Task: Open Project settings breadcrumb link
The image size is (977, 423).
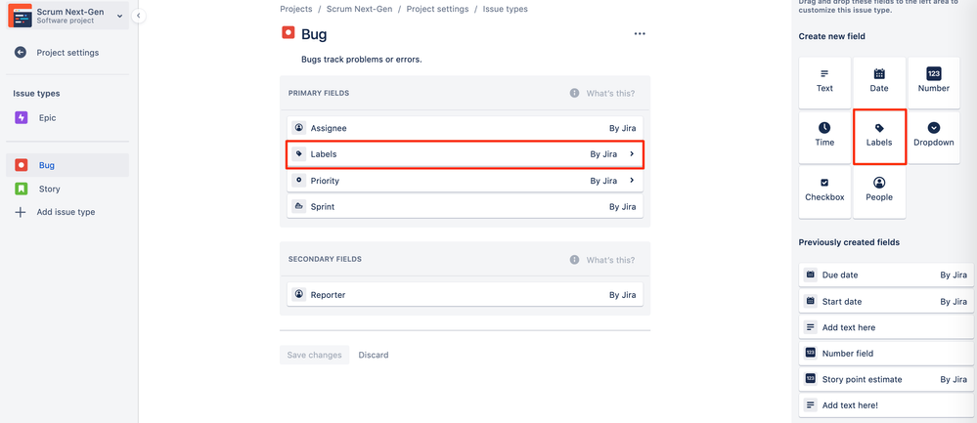Action: [x=437, y=9]
